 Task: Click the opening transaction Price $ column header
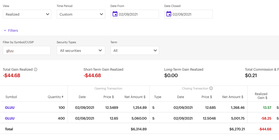pos(108,97)
